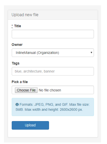The width and height of the screenshot is (107, 144).
Task: Click the 'Pick a file' label
Action: 20,82
